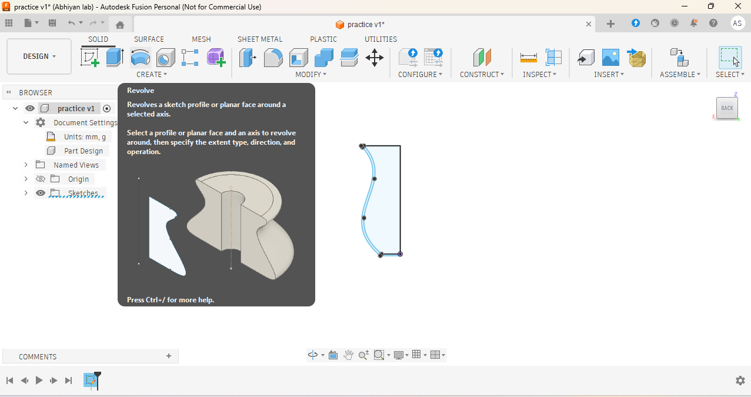Select the Rectangular Pattern tool
Viewport: 751px width, 397px height.
(190, 58)
